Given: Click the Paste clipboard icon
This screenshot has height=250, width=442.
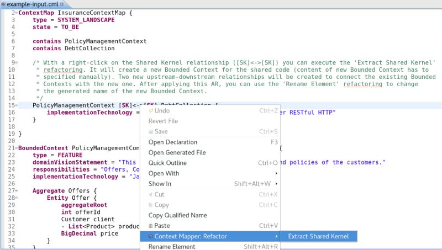Looking at the screenshot, I should (151, 226).
